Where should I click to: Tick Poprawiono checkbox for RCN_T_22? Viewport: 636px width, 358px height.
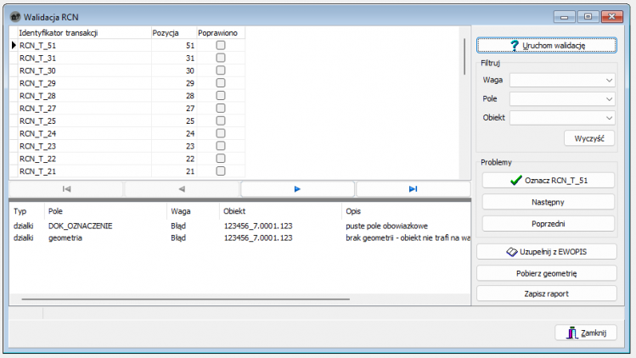click(221, 159)
